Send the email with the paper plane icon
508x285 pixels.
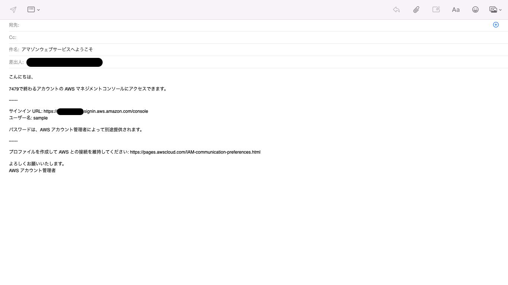13,10
